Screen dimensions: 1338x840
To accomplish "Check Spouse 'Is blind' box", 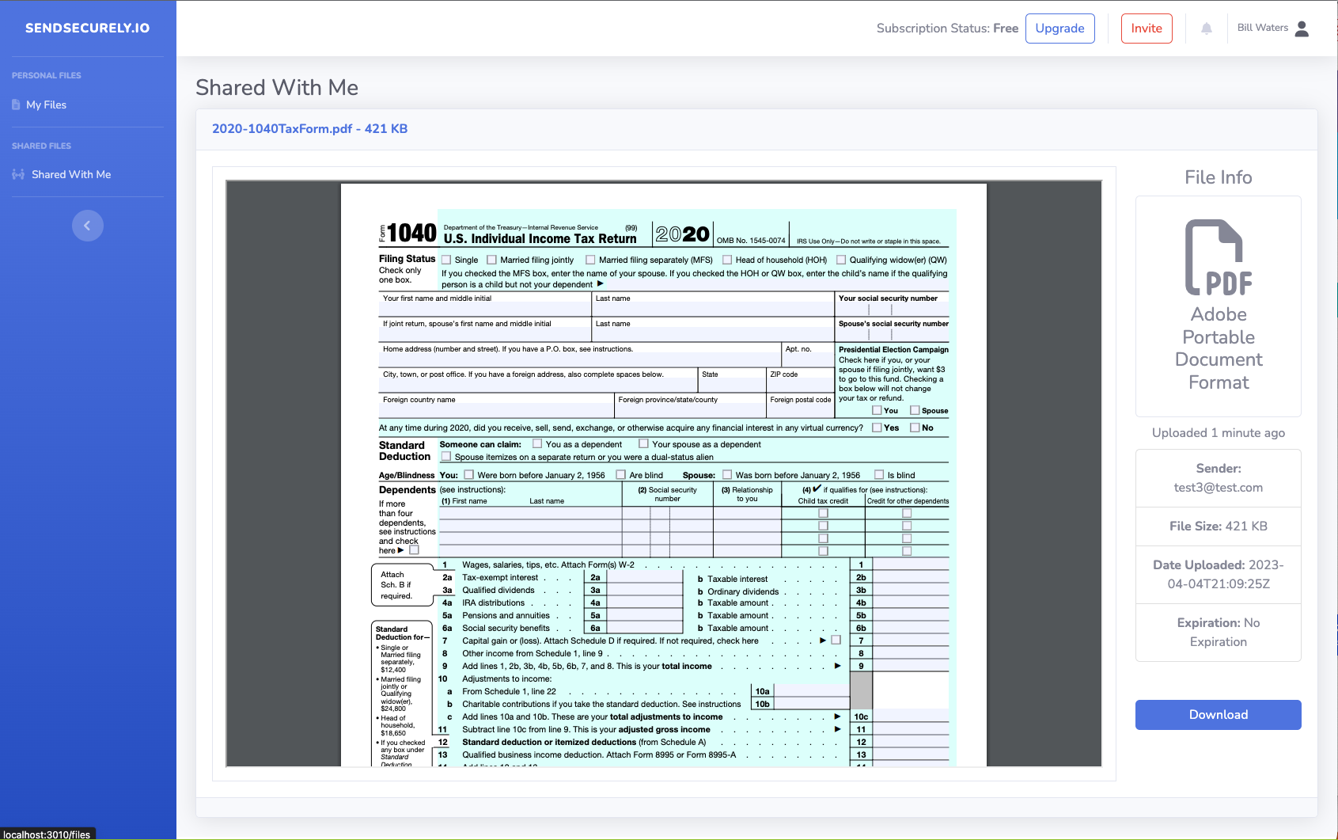I will 879,475.
